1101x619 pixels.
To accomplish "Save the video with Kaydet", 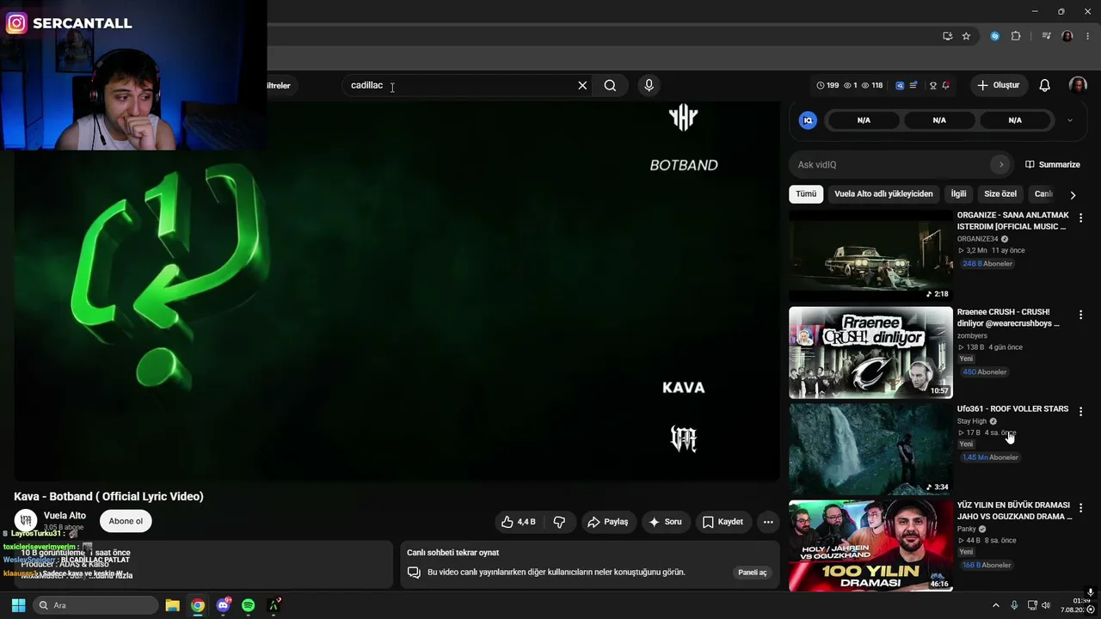I will click(723, 522).
